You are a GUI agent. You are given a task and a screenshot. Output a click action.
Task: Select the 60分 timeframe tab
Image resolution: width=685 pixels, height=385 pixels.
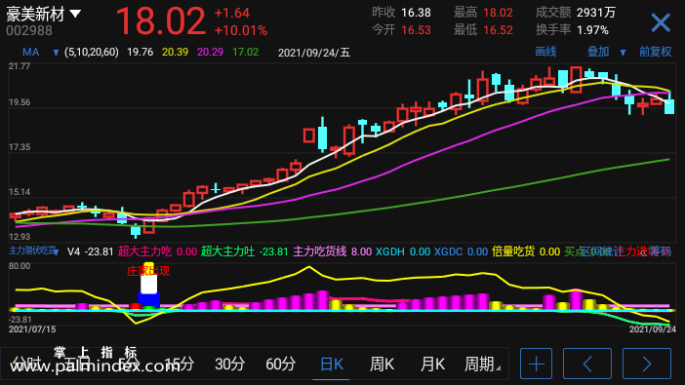click(280, 364)
